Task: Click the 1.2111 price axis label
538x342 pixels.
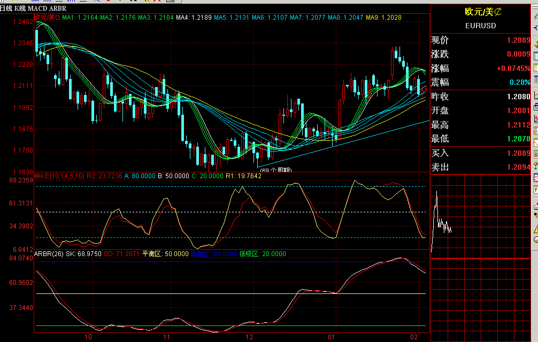Action: tap(23, 86)
